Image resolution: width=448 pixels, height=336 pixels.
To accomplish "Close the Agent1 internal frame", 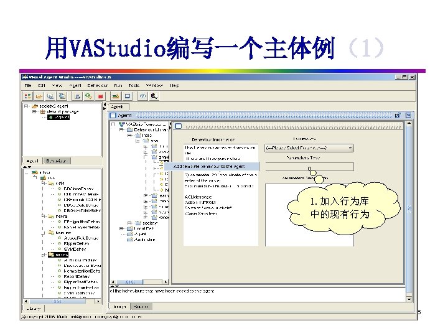I will coord(409,115).
